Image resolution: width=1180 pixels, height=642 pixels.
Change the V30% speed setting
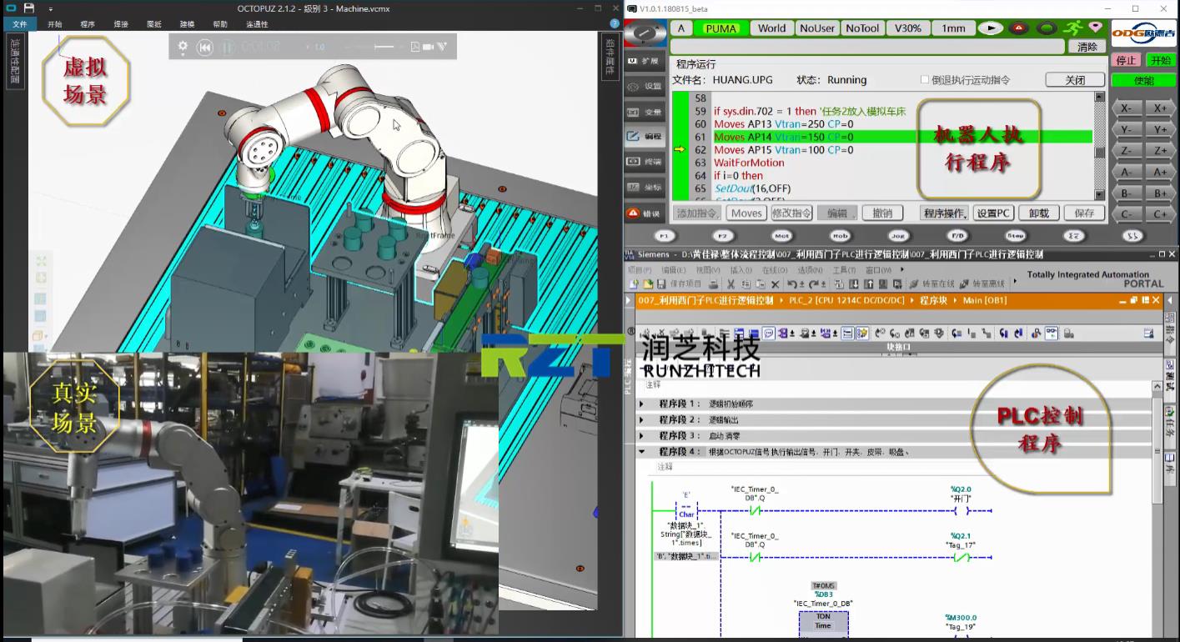(x=907, y=28)
